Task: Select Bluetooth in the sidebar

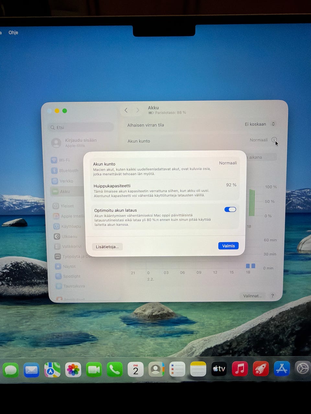Action: tap(65, 170)
